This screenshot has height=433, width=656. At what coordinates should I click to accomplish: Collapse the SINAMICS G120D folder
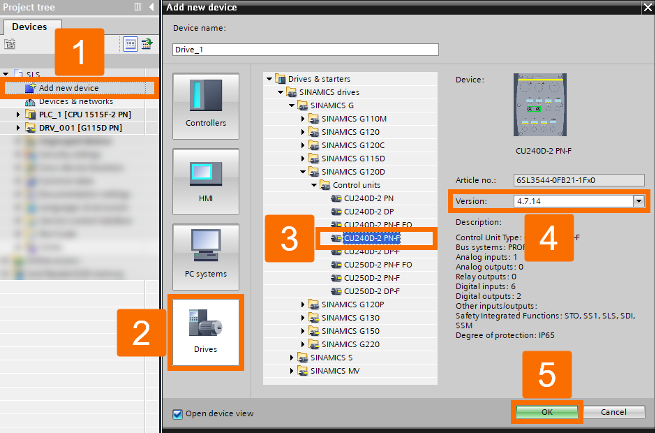(x=303, y=172)
